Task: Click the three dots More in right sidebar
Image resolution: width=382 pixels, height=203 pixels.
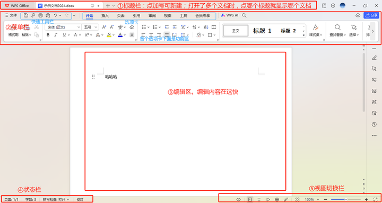Action: (374, 135)
